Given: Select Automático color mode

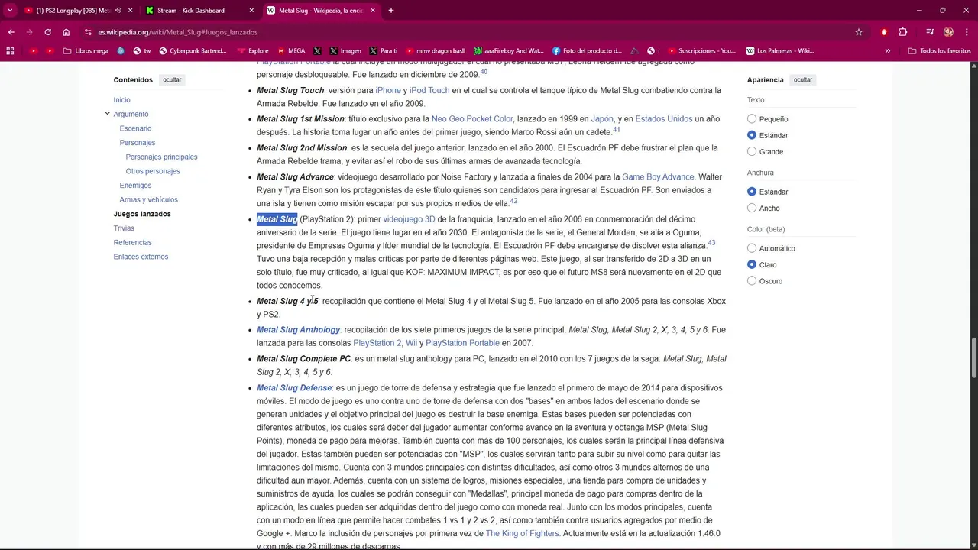Looking at the screenshot, I should pos(752,248).
